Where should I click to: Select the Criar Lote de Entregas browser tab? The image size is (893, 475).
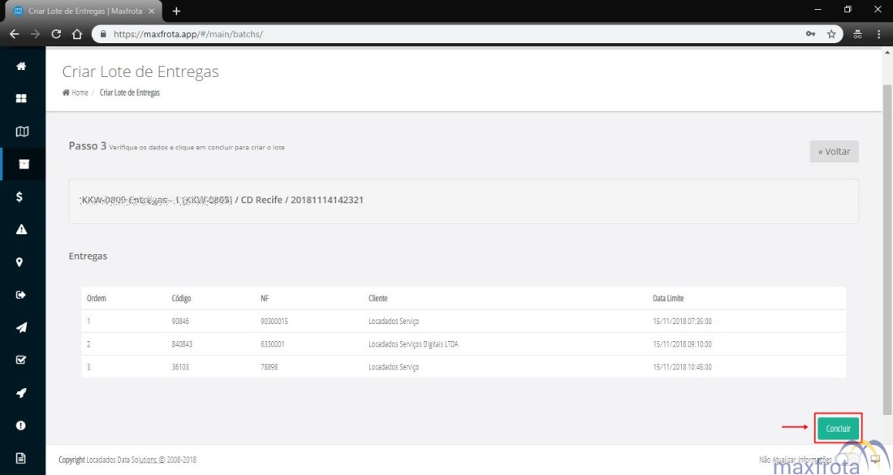(81, 11)
